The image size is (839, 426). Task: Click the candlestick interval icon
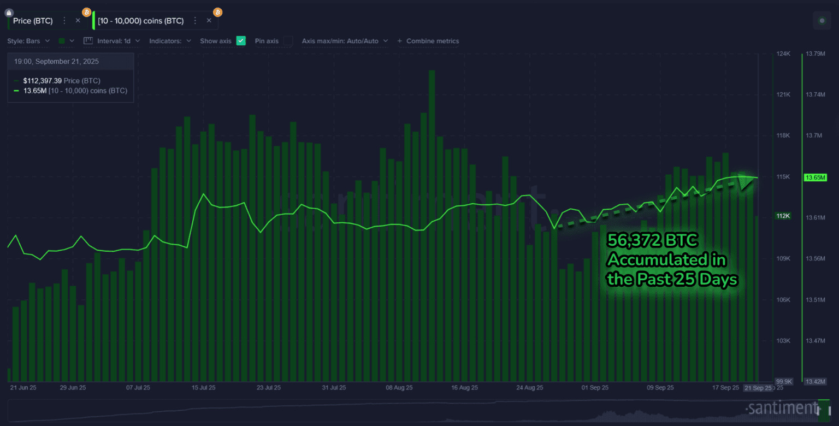point(88,41)
